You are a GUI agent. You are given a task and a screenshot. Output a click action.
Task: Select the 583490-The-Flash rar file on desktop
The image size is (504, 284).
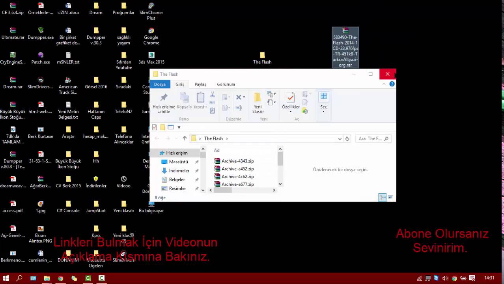pos(345,48)
